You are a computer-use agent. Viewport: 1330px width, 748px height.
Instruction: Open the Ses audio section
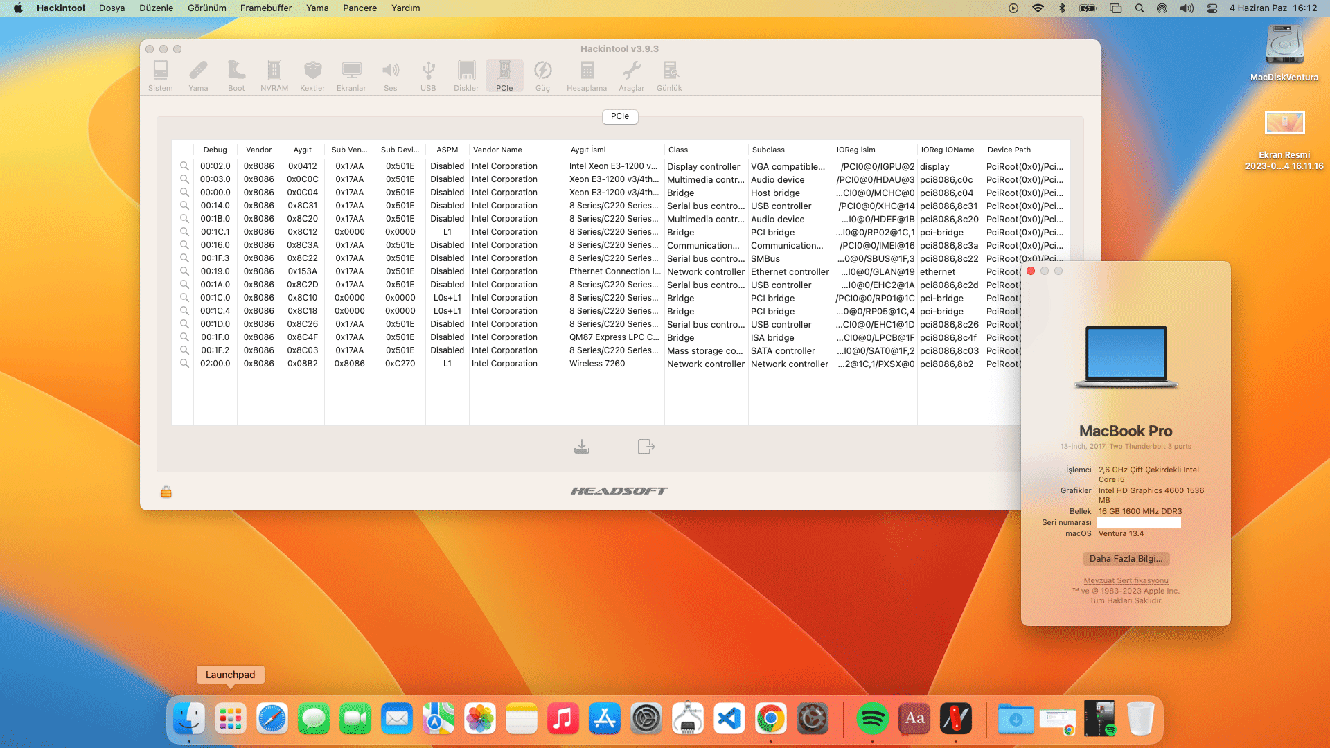click(391, 75)
